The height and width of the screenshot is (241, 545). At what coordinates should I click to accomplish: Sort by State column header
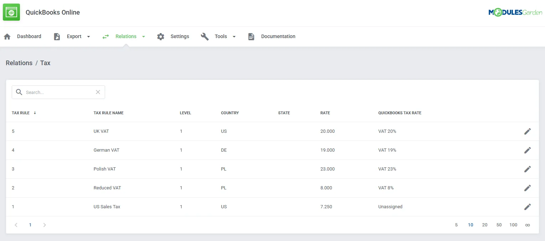click(284, 113)
